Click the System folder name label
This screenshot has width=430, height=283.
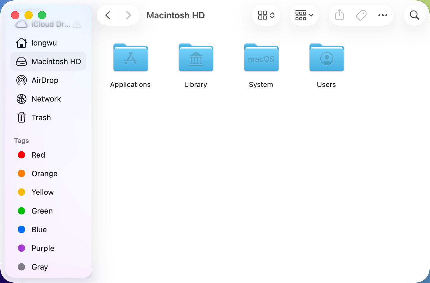pos(261,85)
